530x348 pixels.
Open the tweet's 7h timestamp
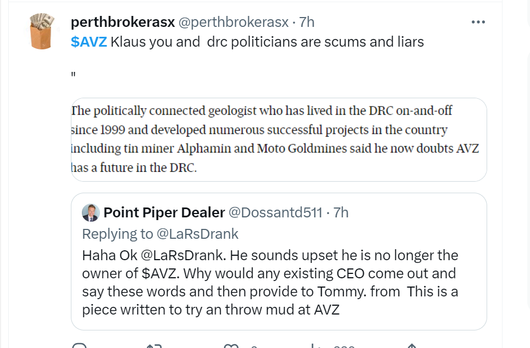[306, 23]
